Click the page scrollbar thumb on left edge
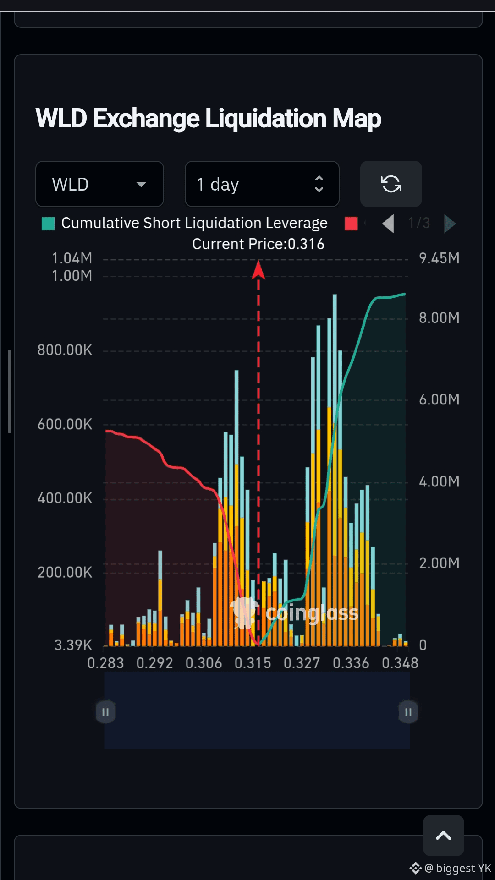 (10, 392)
